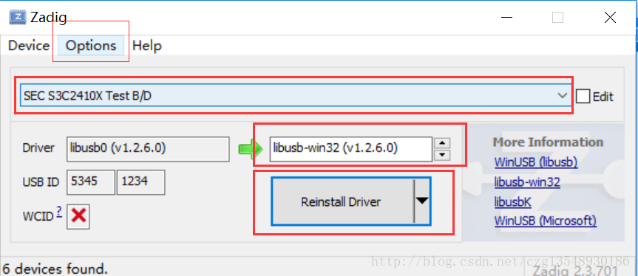This screenshot has width=638, height=276.
Task: Open the libusbK information link
Action: pyautogui.click(x=513, y=201)
